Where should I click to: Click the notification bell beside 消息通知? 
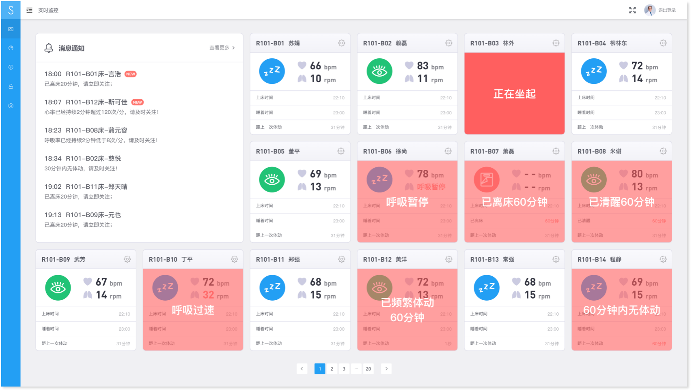(x=49, y=47)
